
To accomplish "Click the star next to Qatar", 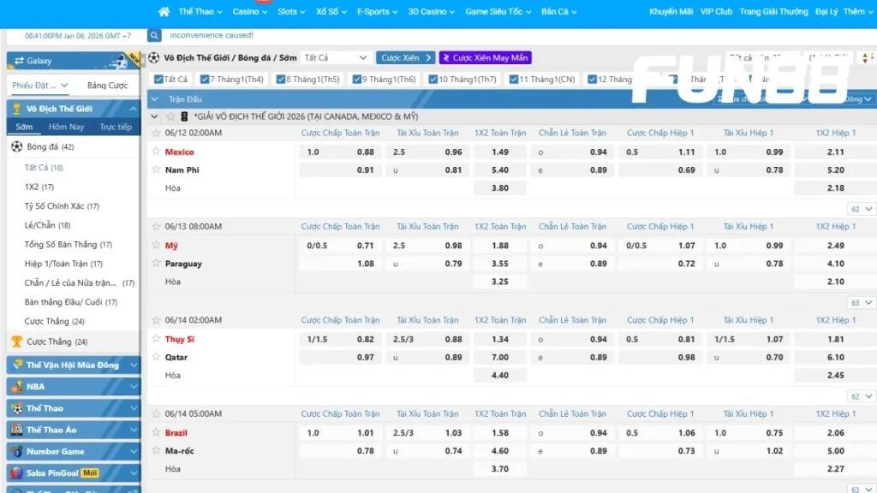I will click(156, 357).
